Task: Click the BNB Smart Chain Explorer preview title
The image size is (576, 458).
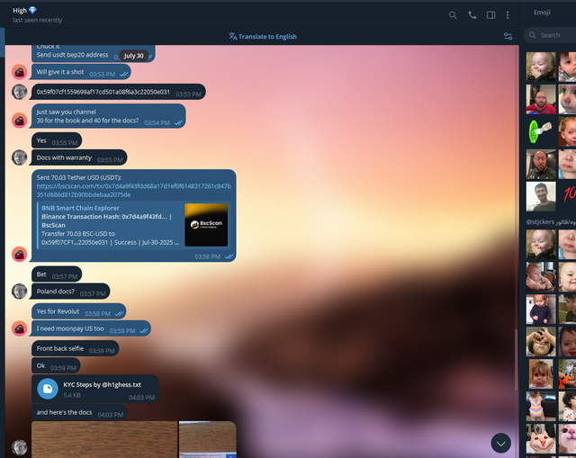Action: pos(80,208)
